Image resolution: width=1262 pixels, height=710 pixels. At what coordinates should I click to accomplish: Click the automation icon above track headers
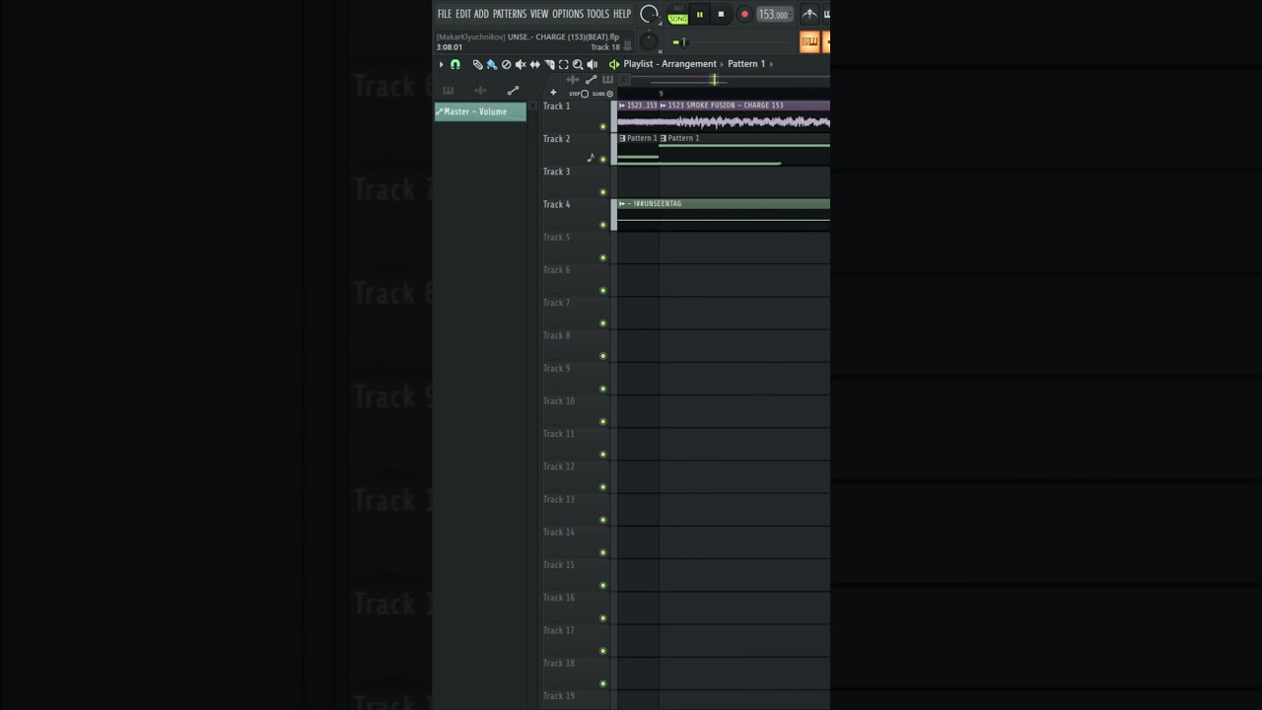click(x=591, y=80)
